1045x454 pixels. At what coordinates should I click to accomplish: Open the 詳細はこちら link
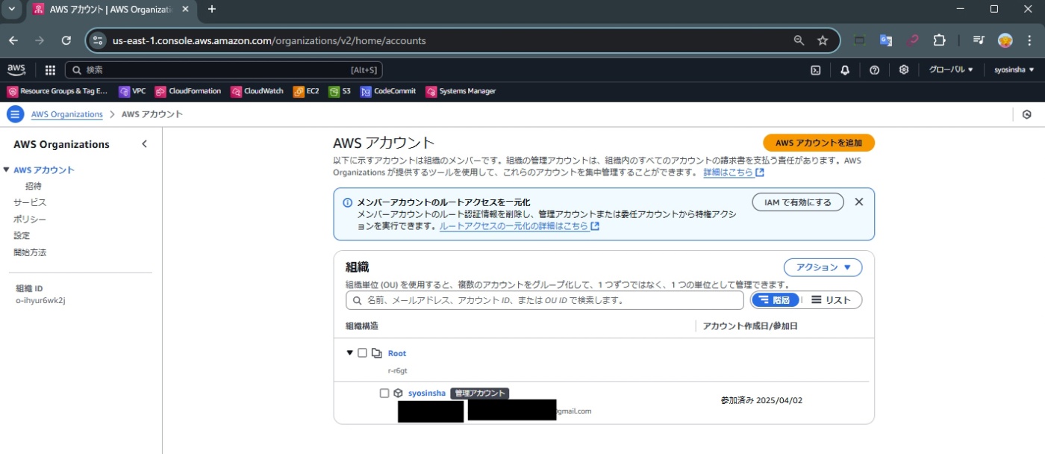pos(734,172)
